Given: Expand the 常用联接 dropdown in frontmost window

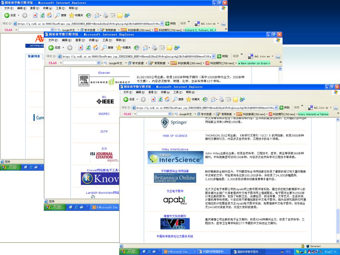Looking at the screenshot, I should pyautogui.click(x=234, y=114).
